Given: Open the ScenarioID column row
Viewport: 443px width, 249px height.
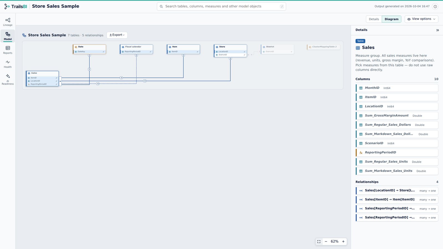Looking at the screenshot, I should [x=397, y=143].
